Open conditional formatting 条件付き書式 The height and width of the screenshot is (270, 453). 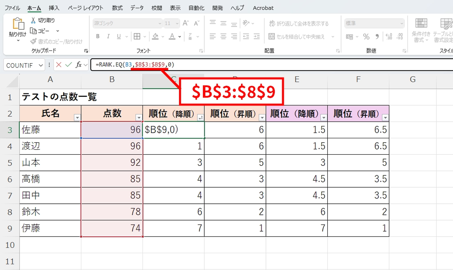click(421, 30)
